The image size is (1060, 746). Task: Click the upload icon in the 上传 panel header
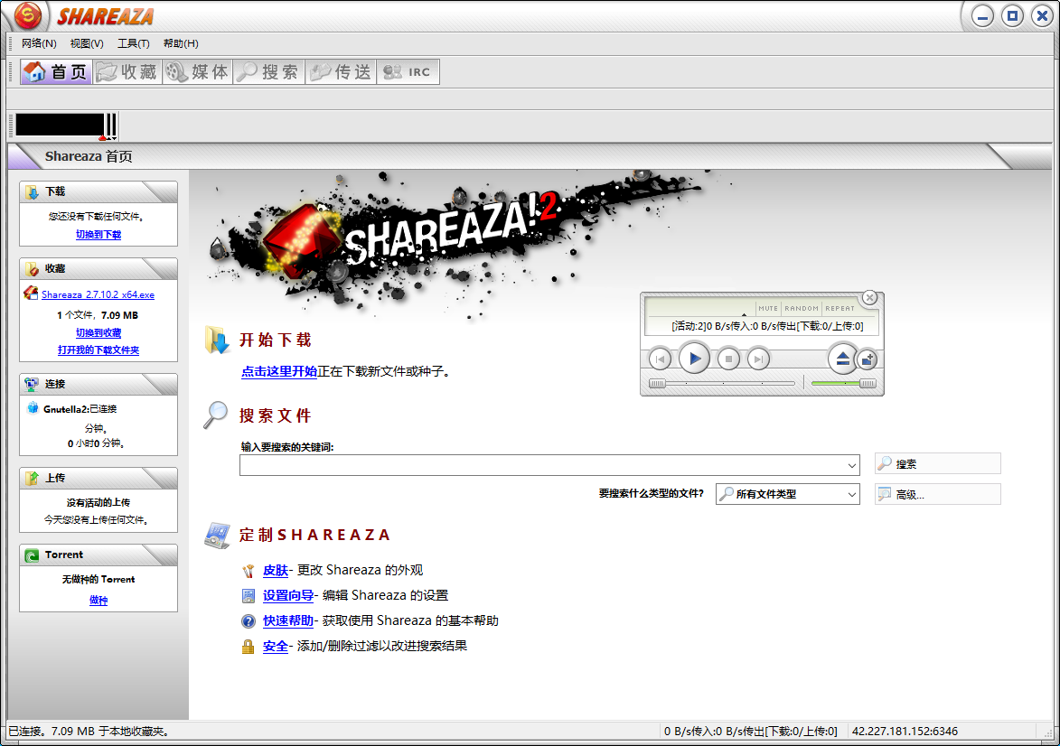pos(32,479)
